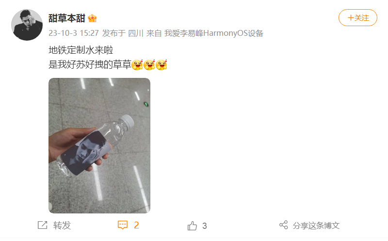Open the poster's profile avatar
Screen dimensions: 388x241
27,25
